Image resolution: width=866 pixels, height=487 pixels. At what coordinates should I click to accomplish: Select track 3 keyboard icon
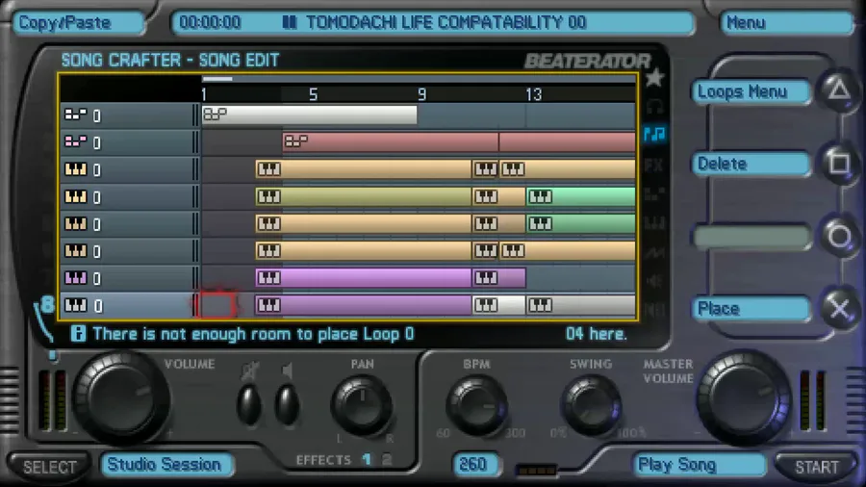(x=76, y=169)
